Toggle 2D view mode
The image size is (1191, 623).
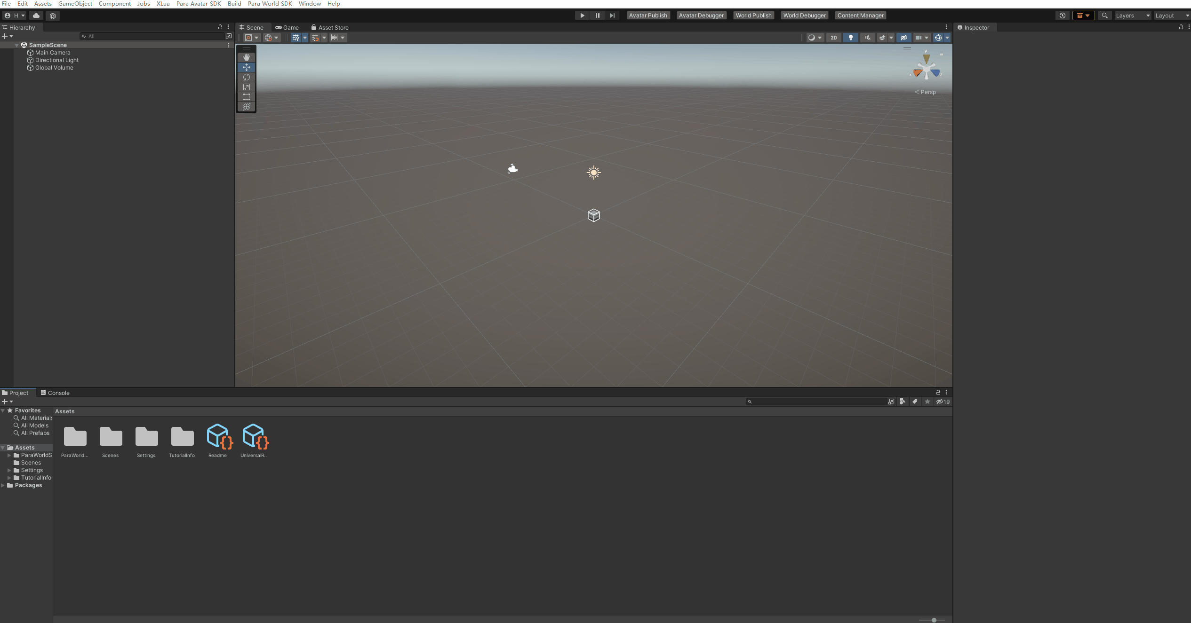[x=833, y=38]
